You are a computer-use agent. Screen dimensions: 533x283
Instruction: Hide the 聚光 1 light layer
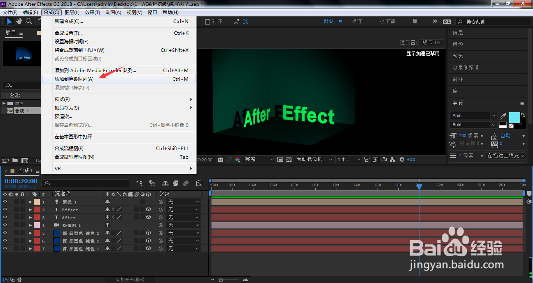[5, 202]
